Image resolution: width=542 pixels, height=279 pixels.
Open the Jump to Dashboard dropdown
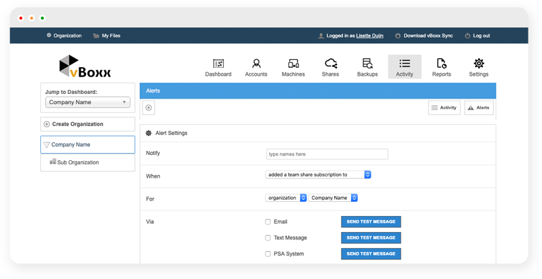[87, 102]
